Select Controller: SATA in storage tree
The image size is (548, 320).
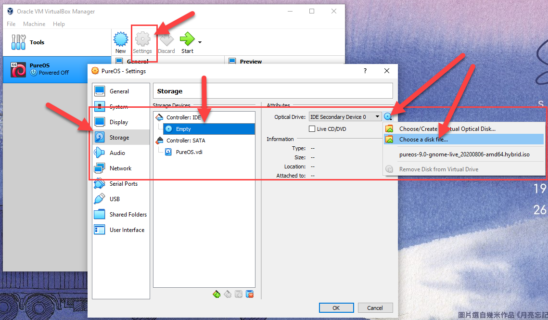186,141
